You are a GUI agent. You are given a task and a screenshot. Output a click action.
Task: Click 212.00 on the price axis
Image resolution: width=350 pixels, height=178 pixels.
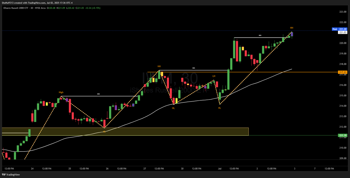pos(343,127)
